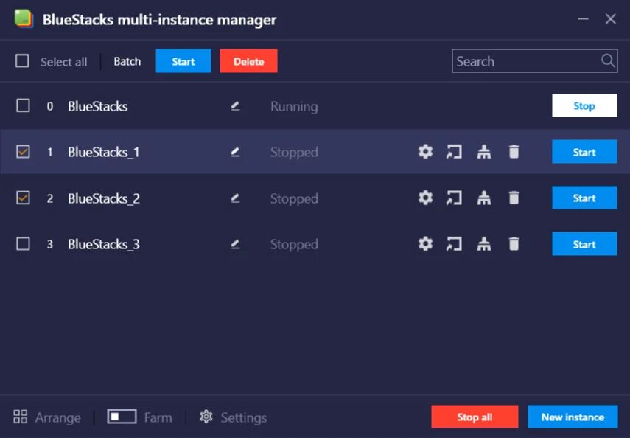Click the Running status text
Screen dimensions: 630x438
(x=294, y=107)
